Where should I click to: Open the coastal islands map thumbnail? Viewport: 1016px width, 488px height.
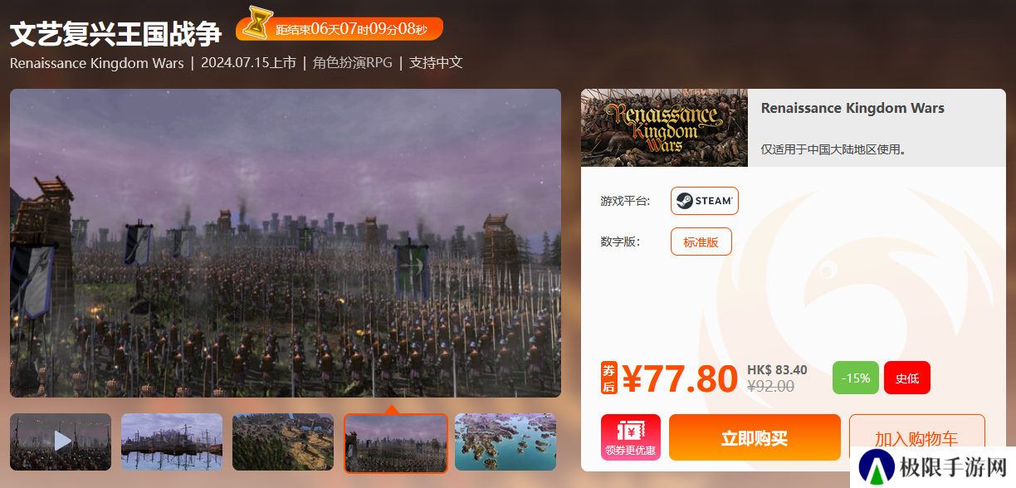(x=506, y=442)
